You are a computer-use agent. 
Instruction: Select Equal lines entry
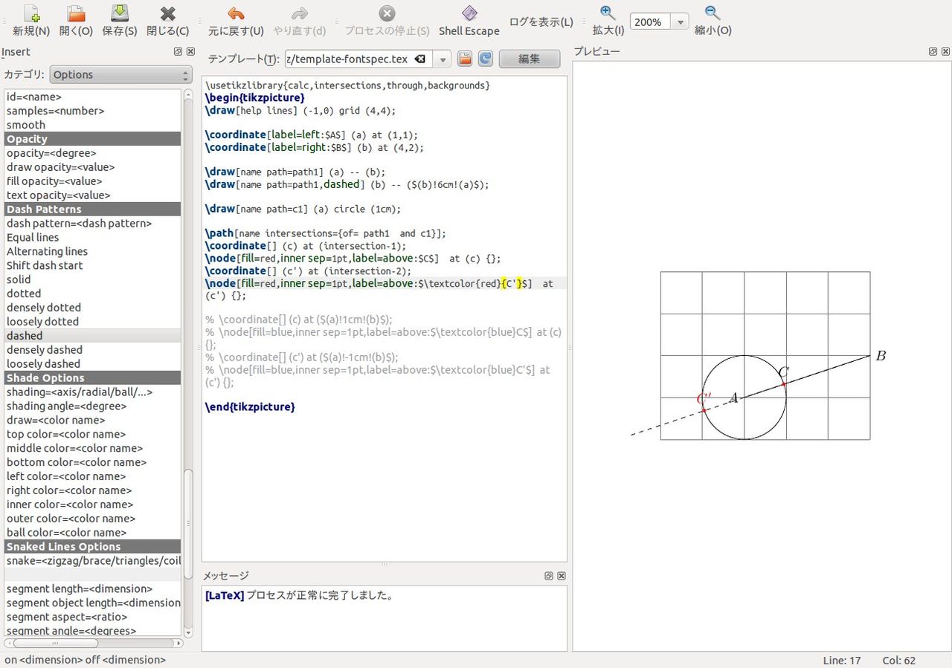93,237
